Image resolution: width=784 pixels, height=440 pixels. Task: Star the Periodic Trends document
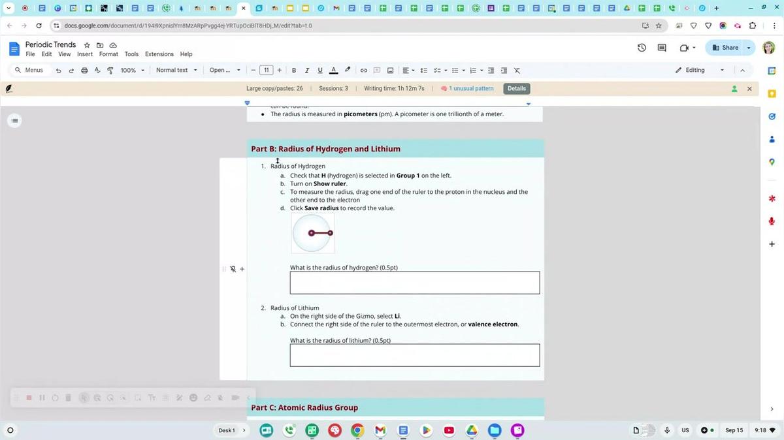tap(87, 45)
